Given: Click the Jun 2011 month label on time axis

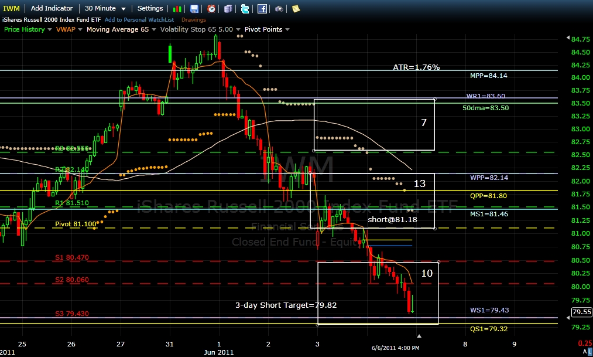Looking at the screenshot, I should click(218, 352).
